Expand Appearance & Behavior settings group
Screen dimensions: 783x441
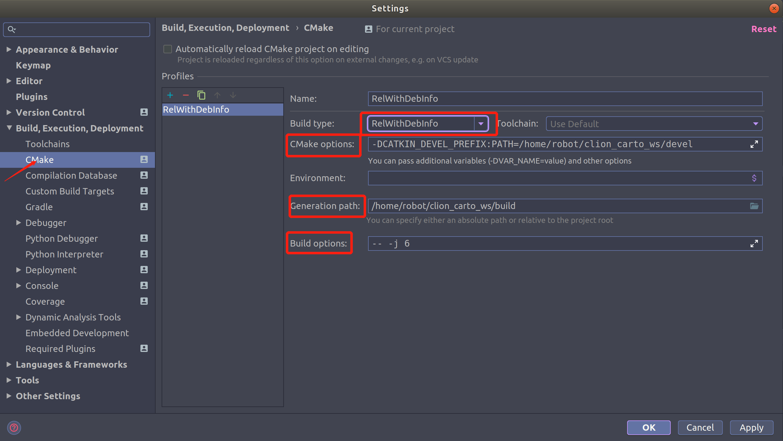(x=9, y=49)
